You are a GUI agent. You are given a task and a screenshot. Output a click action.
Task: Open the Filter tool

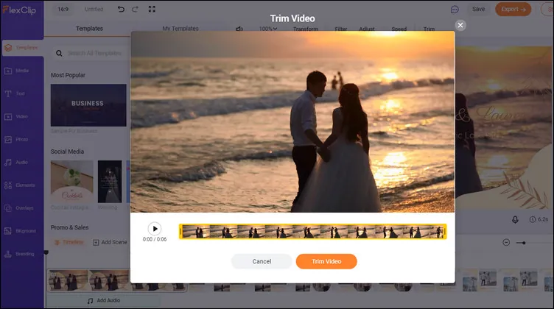click(341, 29)
